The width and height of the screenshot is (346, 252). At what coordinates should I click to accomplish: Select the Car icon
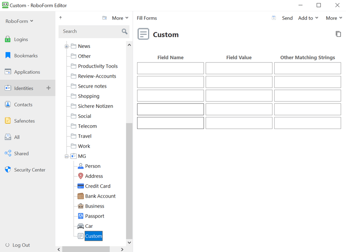coord(80,226)
